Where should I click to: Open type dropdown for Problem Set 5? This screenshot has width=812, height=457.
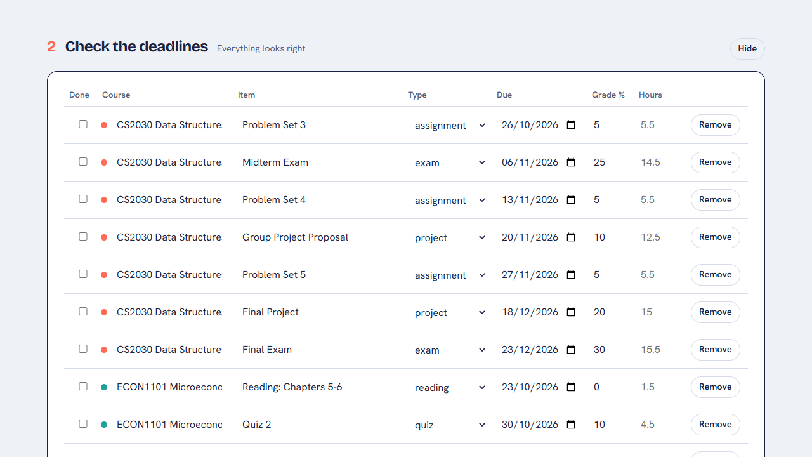pyautogui.click(x=450, y=275)
